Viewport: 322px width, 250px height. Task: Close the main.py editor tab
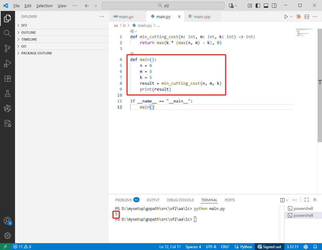(179, 17)
